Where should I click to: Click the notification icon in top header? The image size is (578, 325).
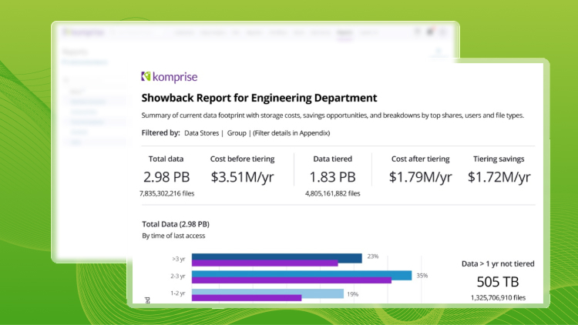[432, 32]
